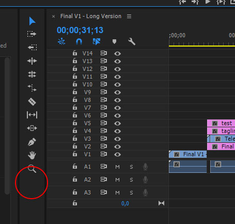
Task: Toggle Snap magnet in timeline
Action: (x=79, y=41)
